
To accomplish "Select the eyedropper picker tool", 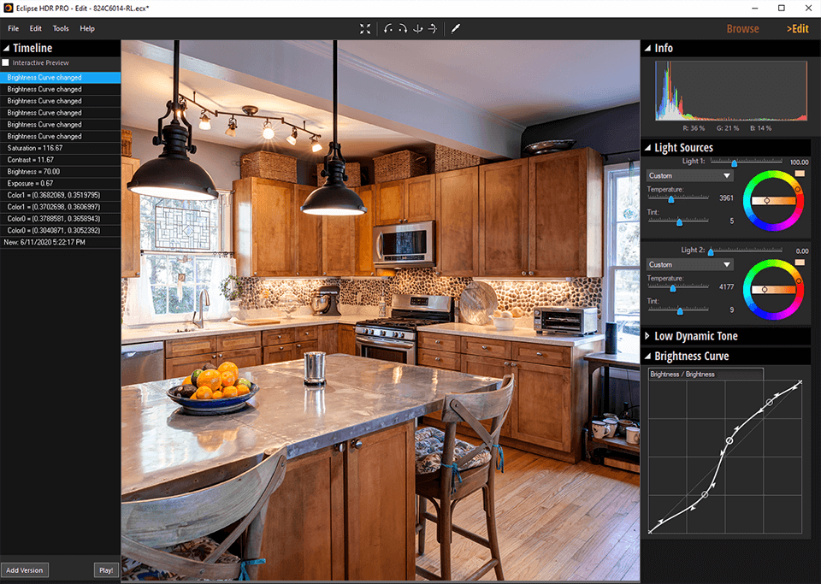I will pos(456,28).
